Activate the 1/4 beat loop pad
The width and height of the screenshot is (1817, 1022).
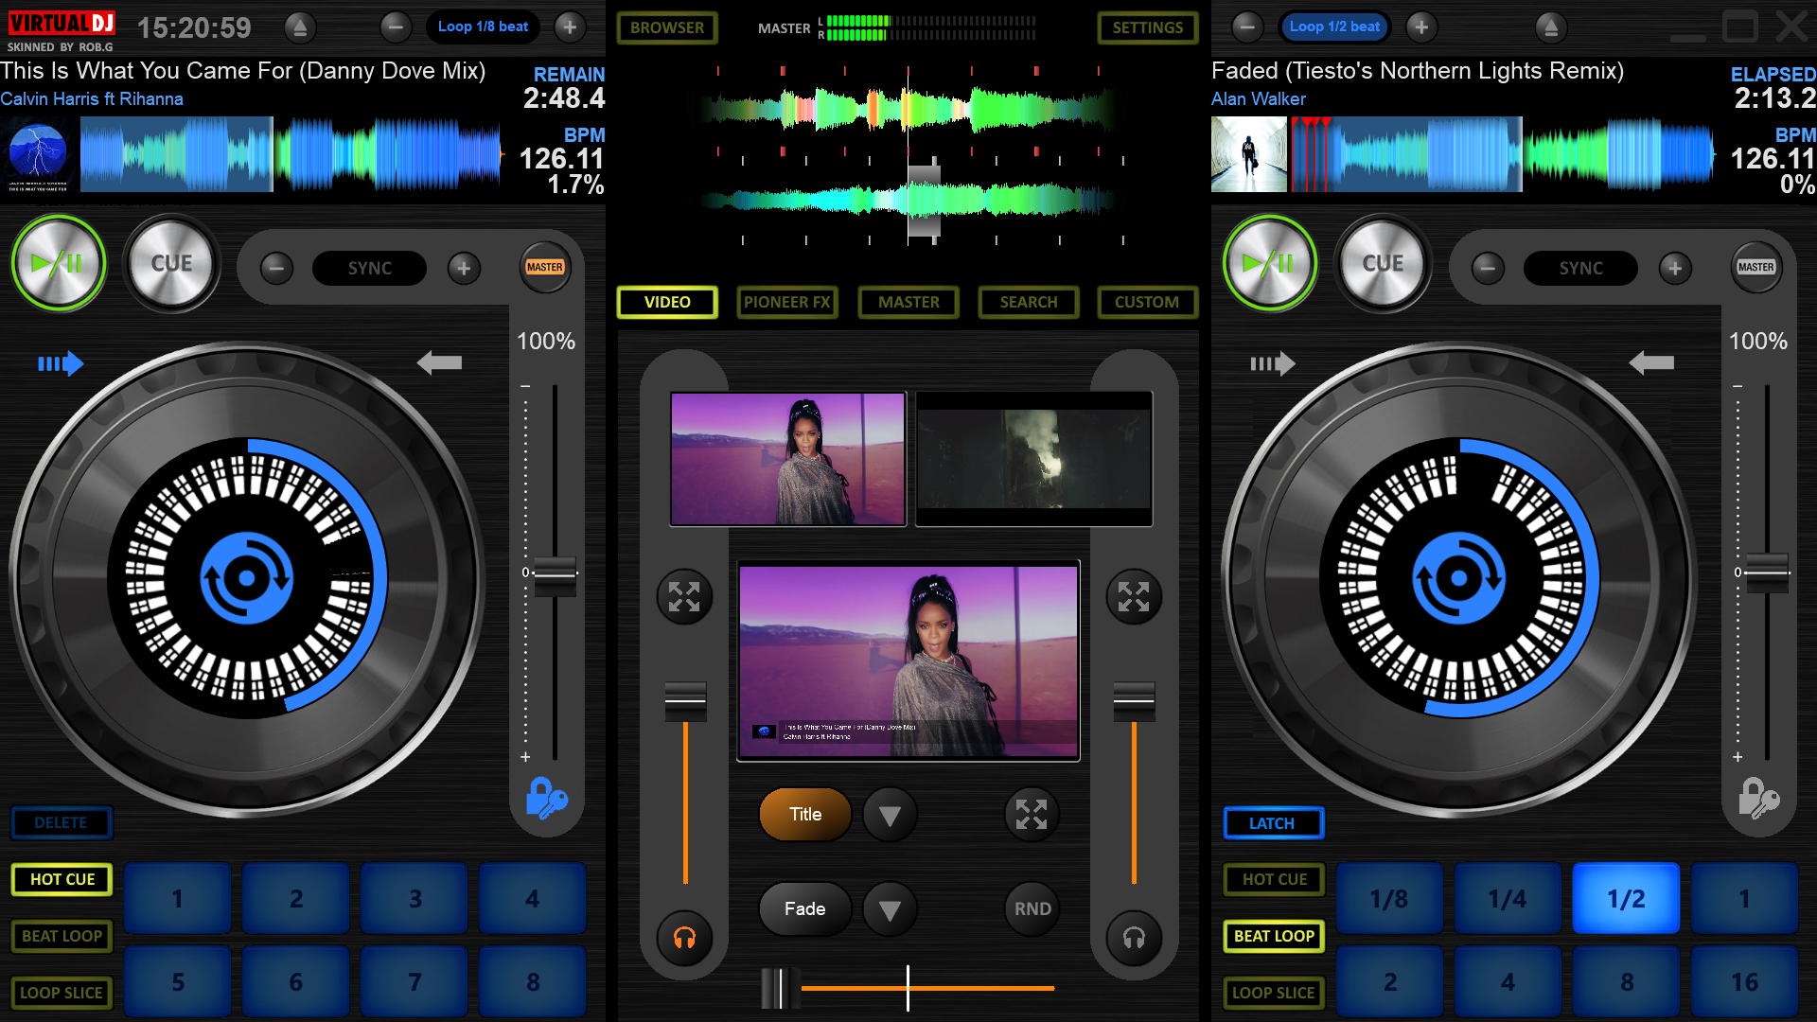click(1508, 898)
